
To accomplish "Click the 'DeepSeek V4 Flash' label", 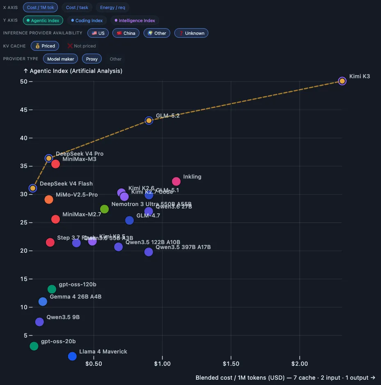I will pyautogui.click(x=66, y=183).
